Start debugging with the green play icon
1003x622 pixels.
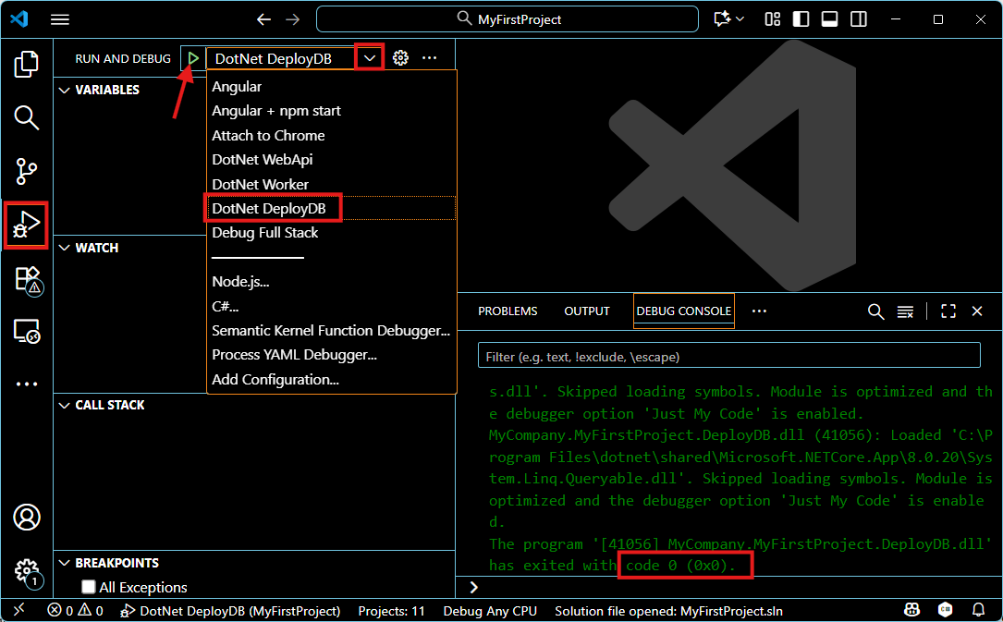click(x=193, y=57)
